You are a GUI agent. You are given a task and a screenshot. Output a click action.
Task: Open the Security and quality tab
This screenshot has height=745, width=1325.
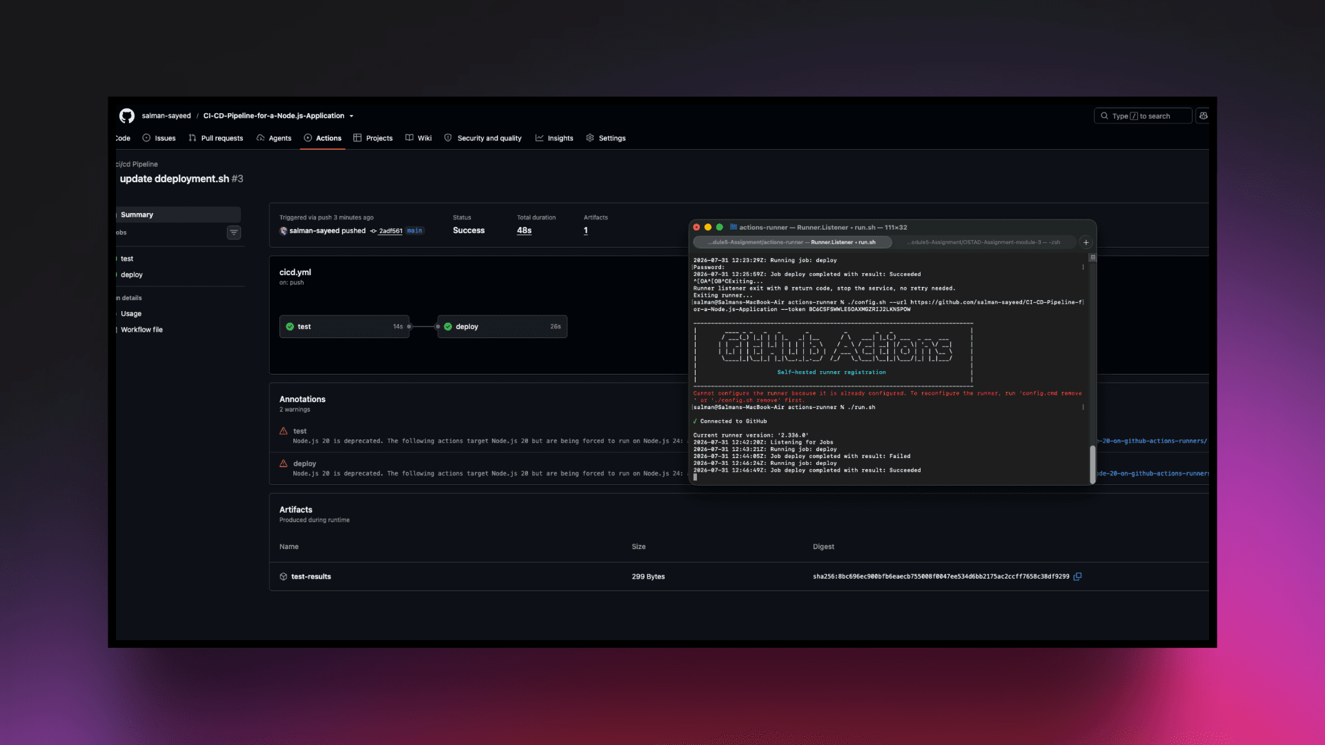(x=483, y=138)
